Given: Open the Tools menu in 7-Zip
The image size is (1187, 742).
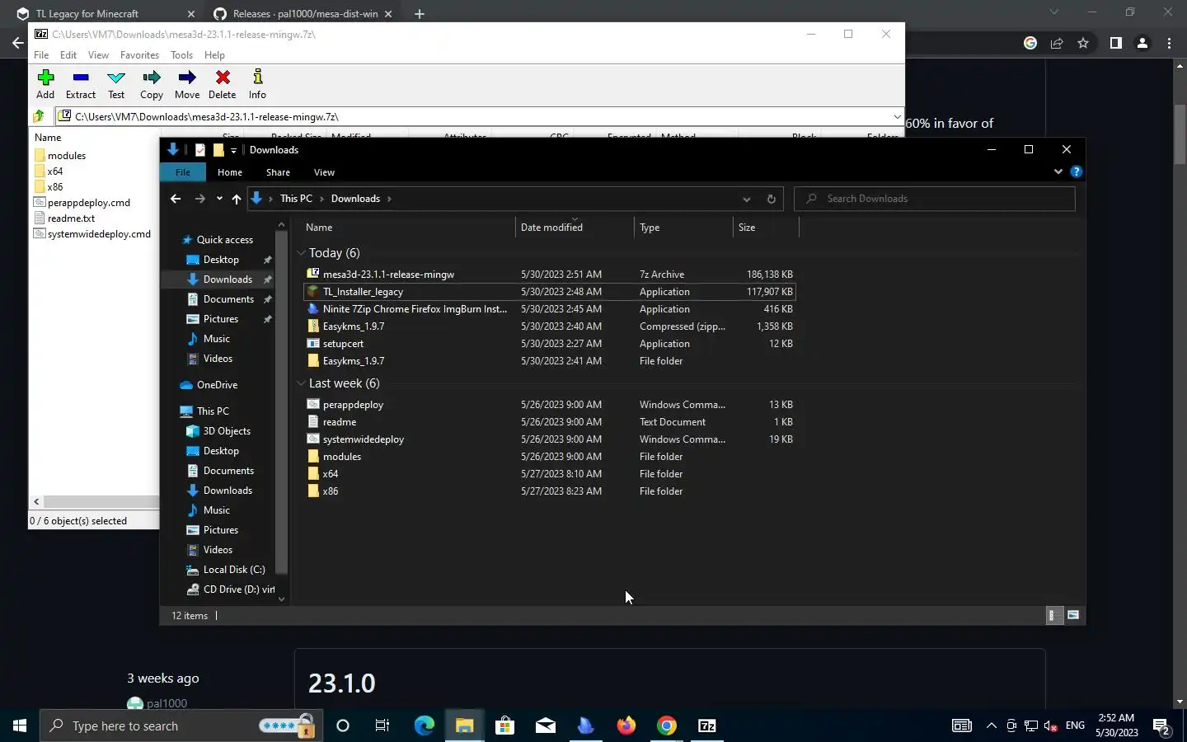Looking at the screenshot, I should click(x=181, y=55).
